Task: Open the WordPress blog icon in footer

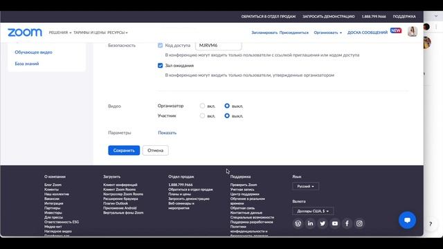Action: pos(298,223)
